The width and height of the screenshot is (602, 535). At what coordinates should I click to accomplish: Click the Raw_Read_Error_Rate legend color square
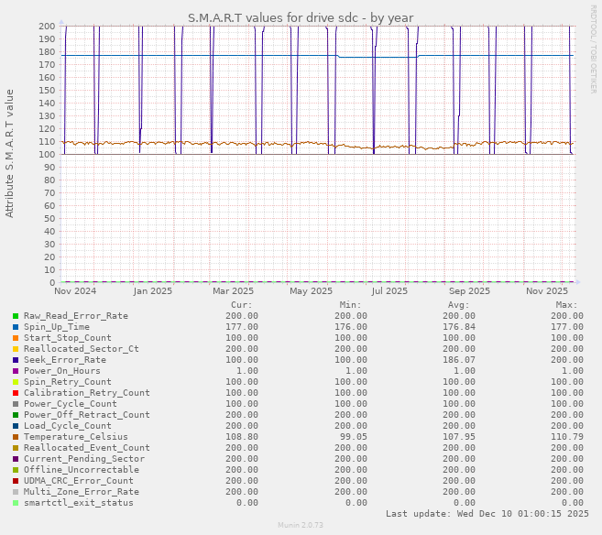point(16,316)
